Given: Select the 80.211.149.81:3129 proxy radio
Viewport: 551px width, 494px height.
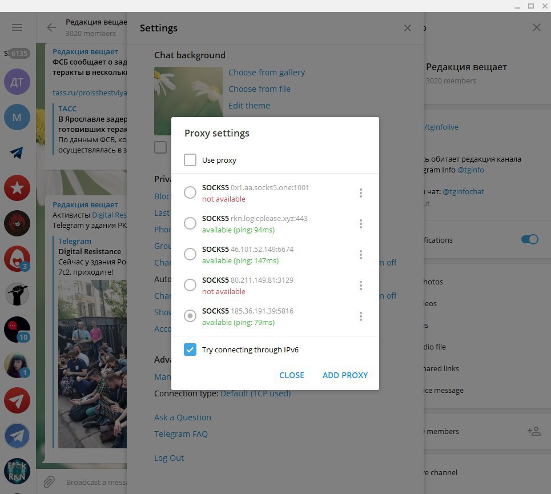Looking at the screenshot, I should 190,285.
